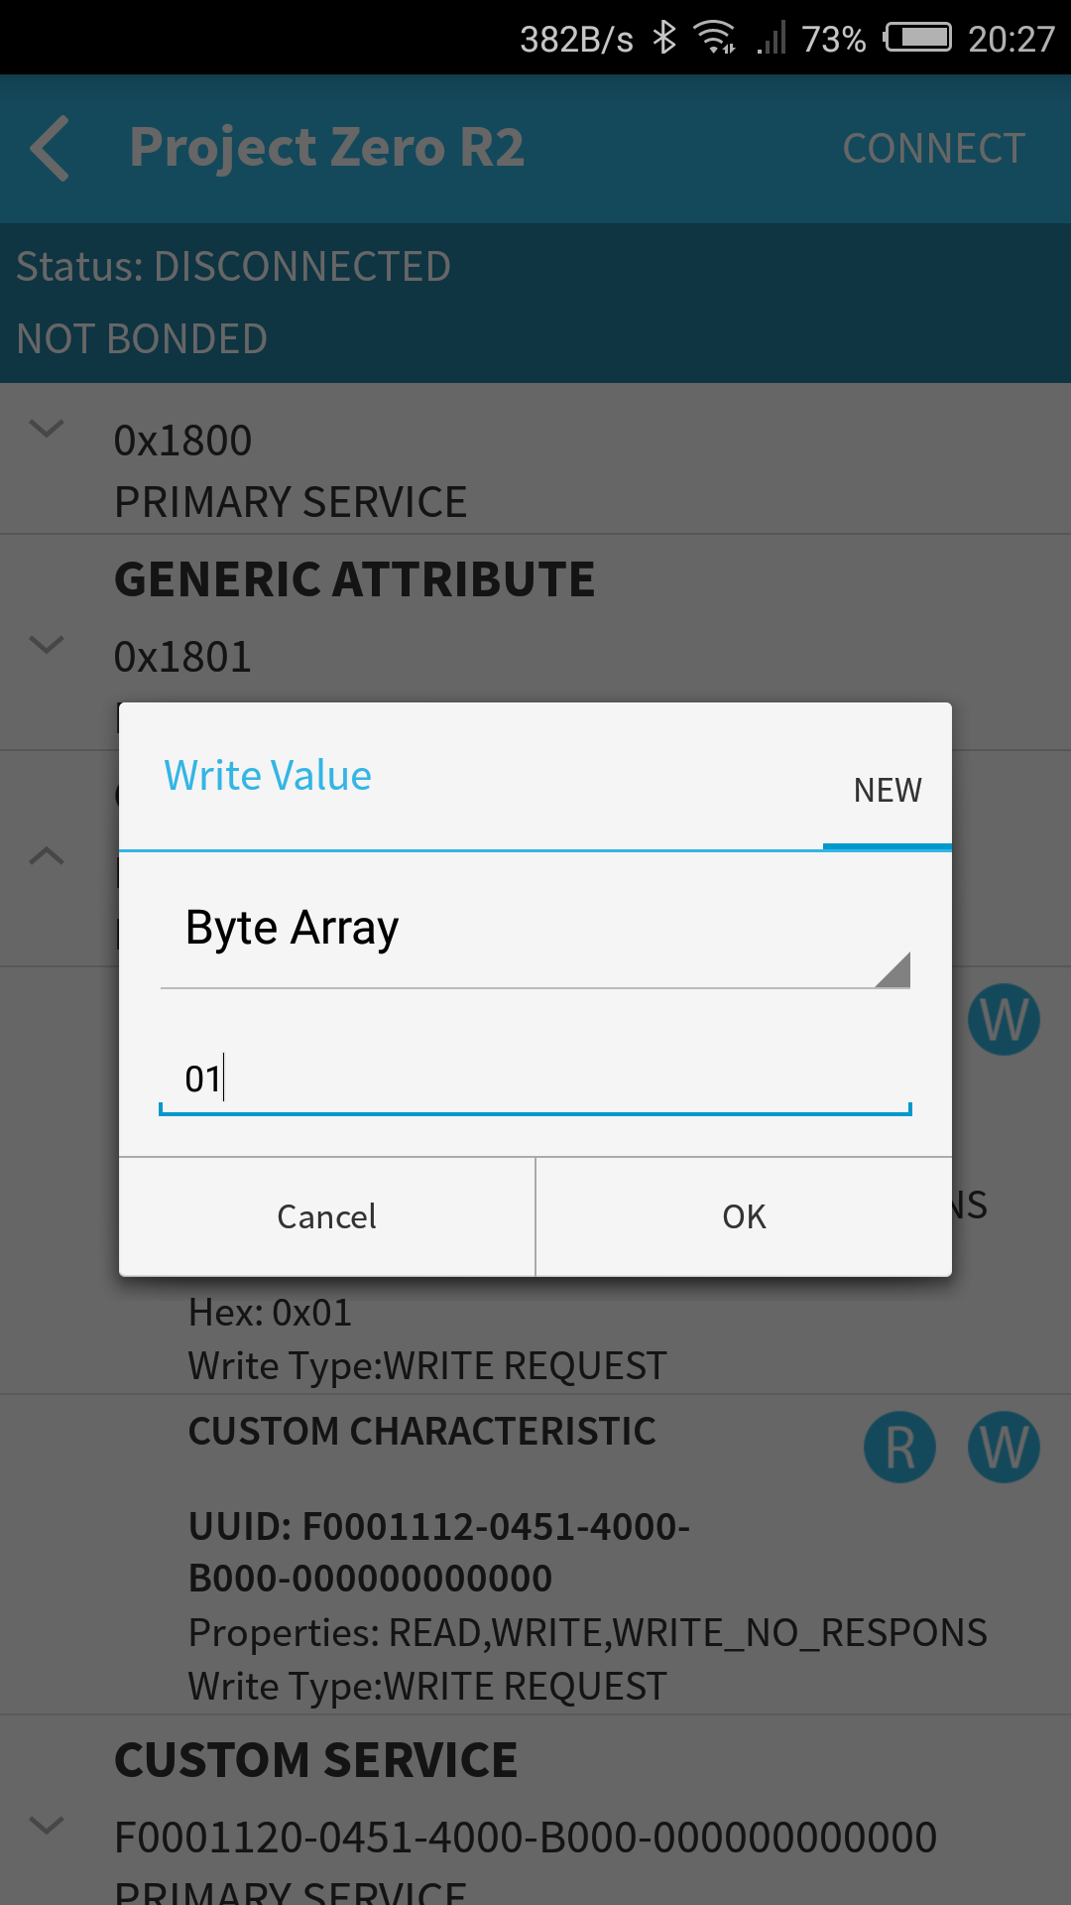Viewport: 1071px width, 1905px height.
Task: Tap the Project Zero R2 title
Action: [x=326, y=148]
